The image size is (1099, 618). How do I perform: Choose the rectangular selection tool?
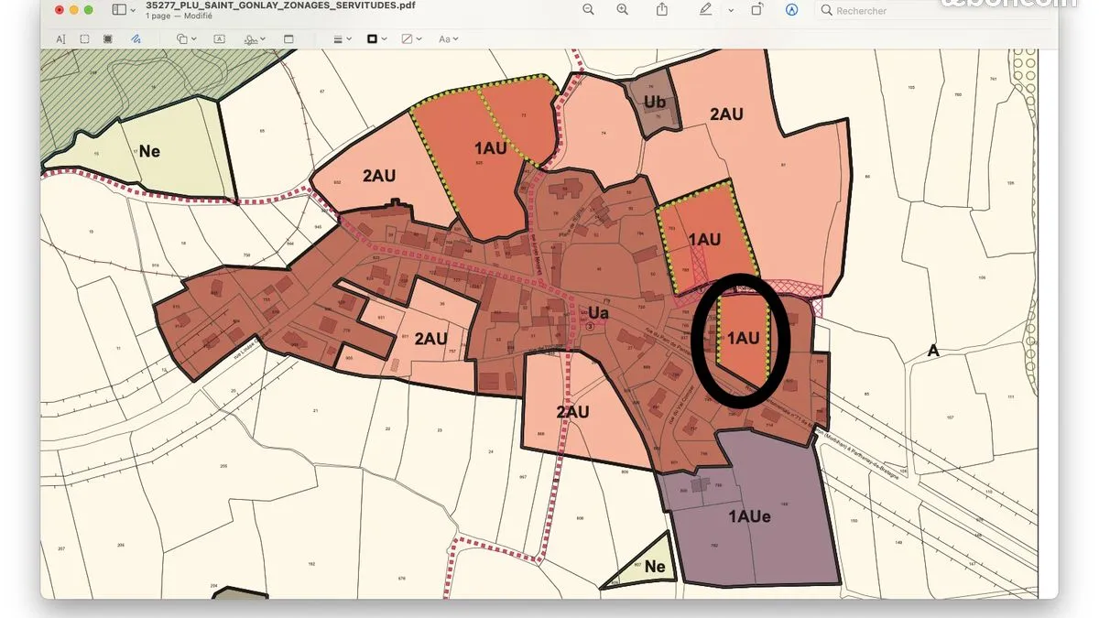84,39
